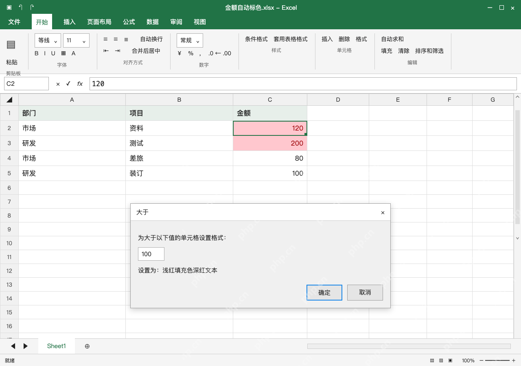The width and height of the screenshot is (521, 366).
Task: Open the 排序和筛选 menu
Action: pyautogui.click(x=429, y=51)
